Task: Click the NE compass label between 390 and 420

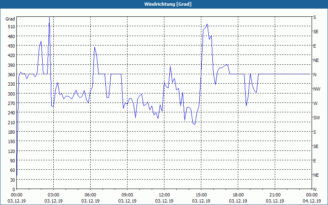Action: tap(316, 60)
